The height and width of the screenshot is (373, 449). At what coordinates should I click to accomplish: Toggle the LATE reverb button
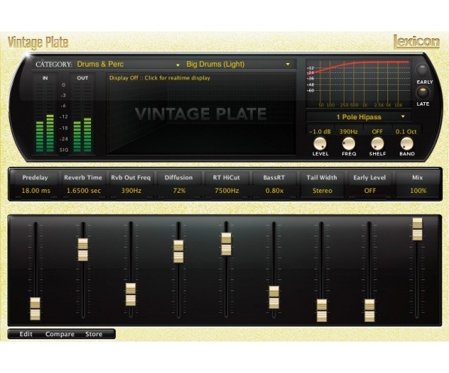[423, 92]
